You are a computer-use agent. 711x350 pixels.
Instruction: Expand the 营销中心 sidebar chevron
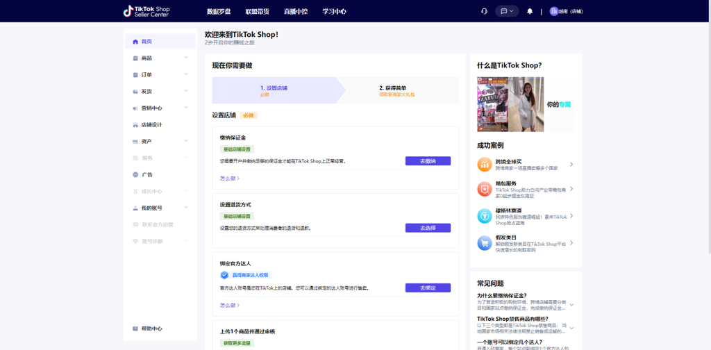click(x=186, y=108)
